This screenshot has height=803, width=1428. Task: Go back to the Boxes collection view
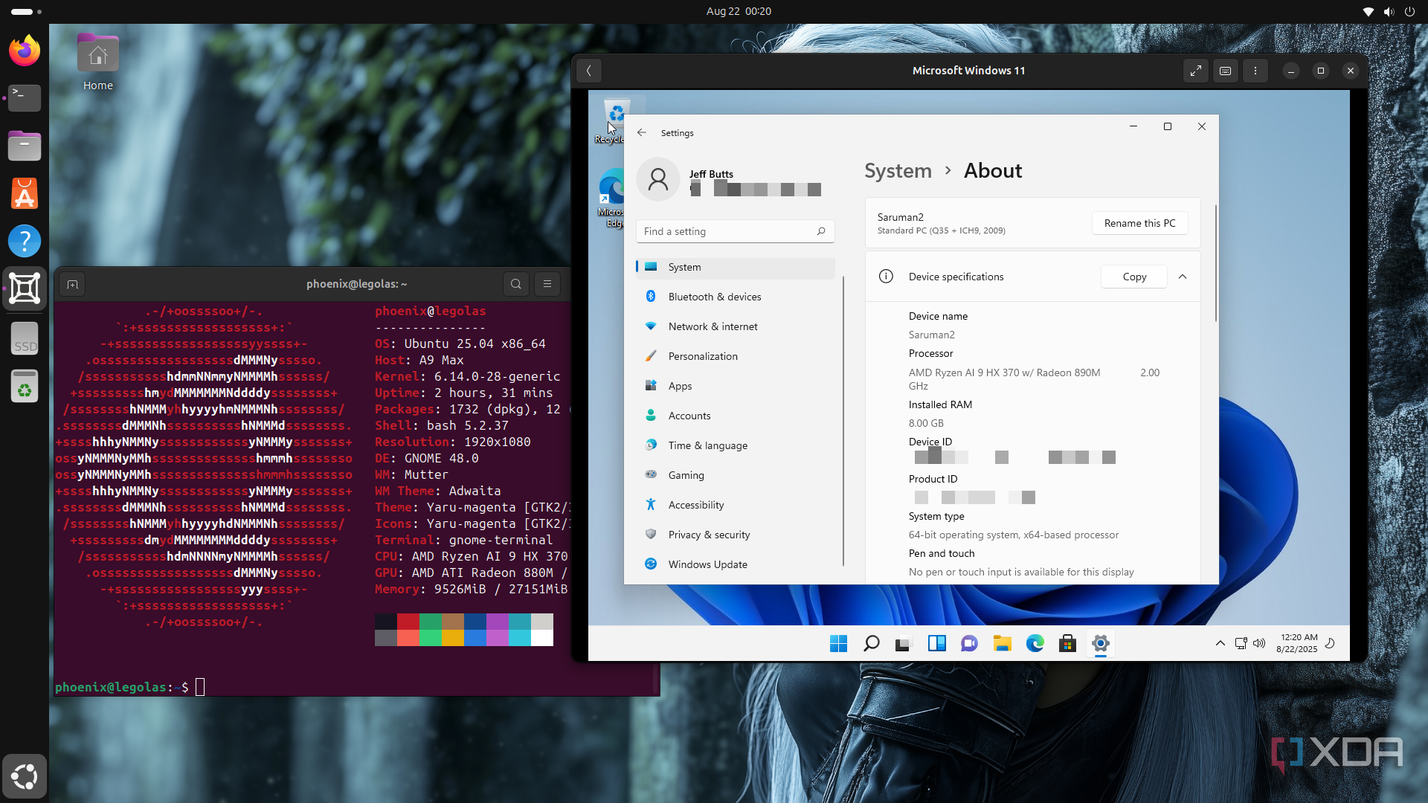588,71
